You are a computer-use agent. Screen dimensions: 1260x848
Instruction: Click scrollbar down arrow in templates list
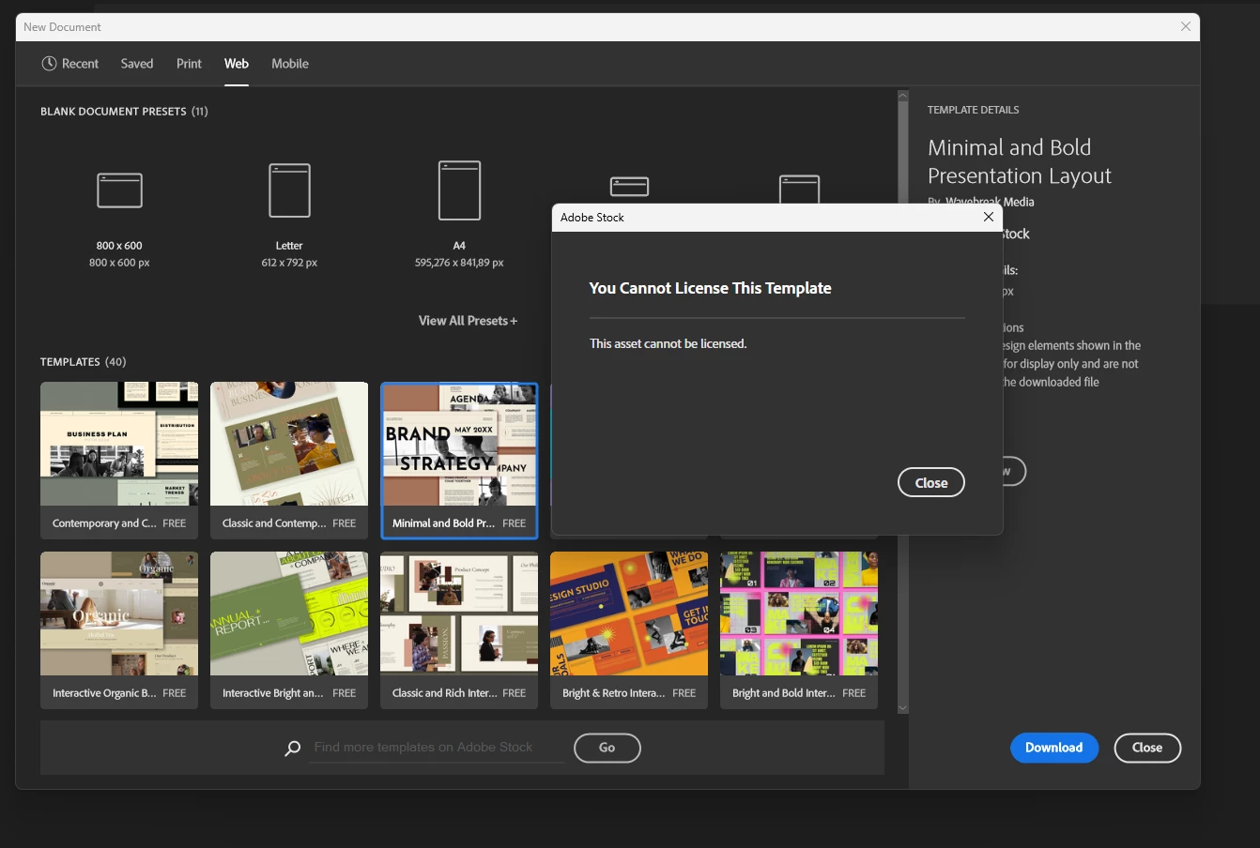(x=903, y=708)
